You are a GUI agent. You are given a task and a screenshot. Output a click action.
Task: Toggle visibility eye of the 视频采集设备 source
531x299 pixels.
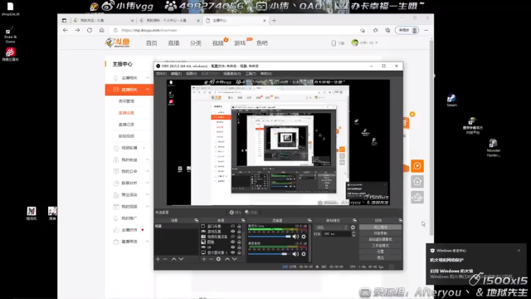click(x=232, y=237)
